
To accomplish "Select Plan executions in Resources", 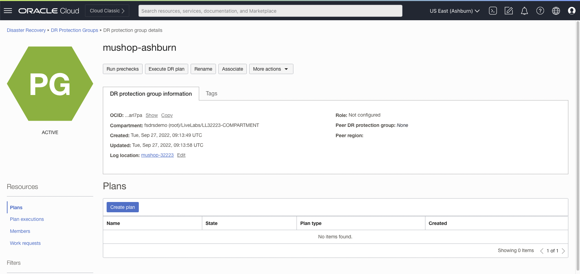I will point(27,219).
